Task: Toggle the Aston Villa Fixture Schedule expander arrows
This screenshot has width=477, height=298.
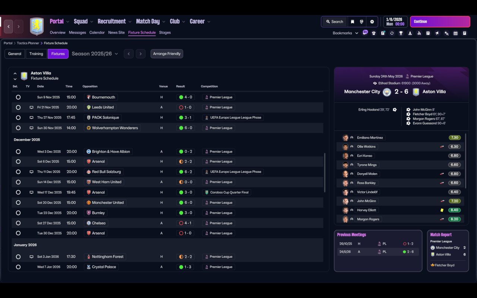Action: tap(15, 76)
